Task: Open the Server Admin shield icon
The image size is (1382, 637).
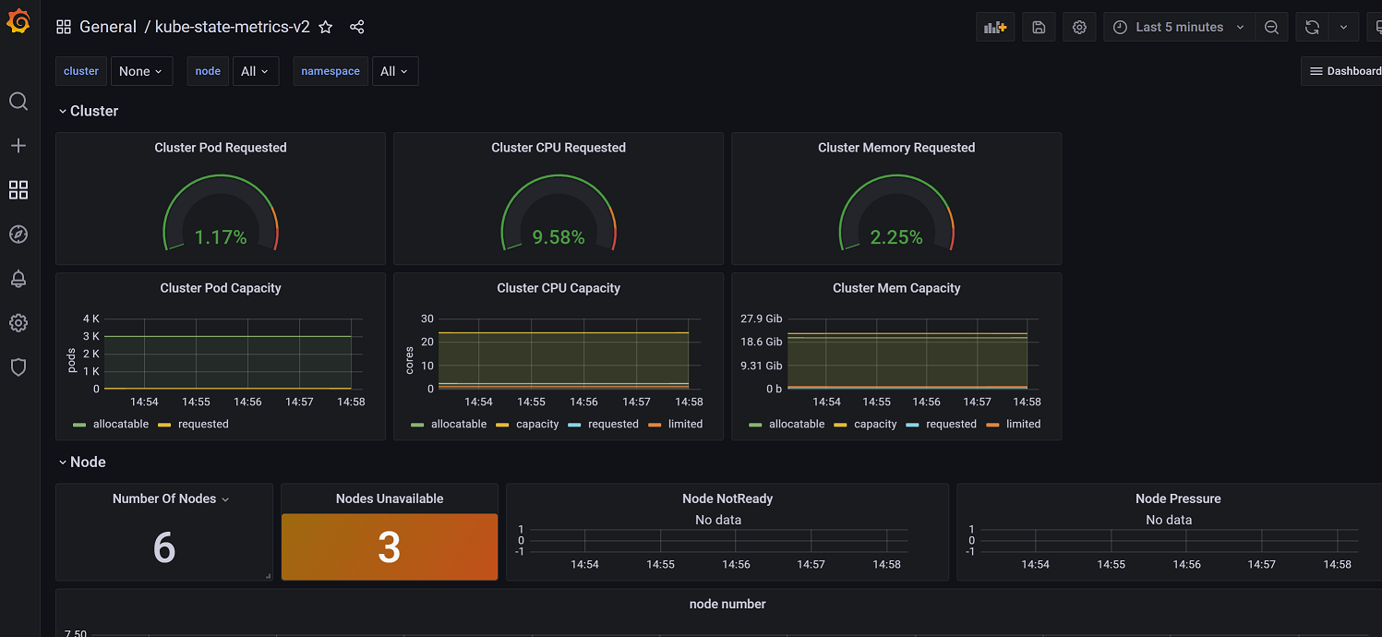Action: pyautogui.click(x=18, y=367)
